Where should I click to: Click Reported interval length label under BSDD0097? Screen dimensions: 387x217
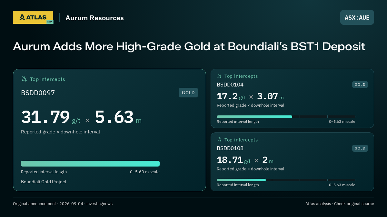[x=44, y=172]
